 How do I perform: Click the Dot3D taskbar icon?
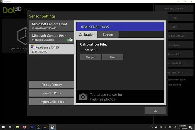click(x=45, y=127)
